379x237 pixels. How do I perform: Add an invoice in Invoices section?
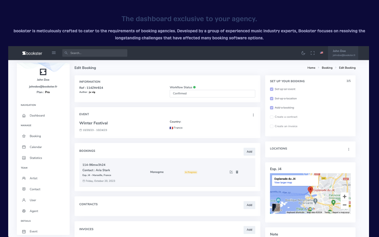[x=249, y=230]
